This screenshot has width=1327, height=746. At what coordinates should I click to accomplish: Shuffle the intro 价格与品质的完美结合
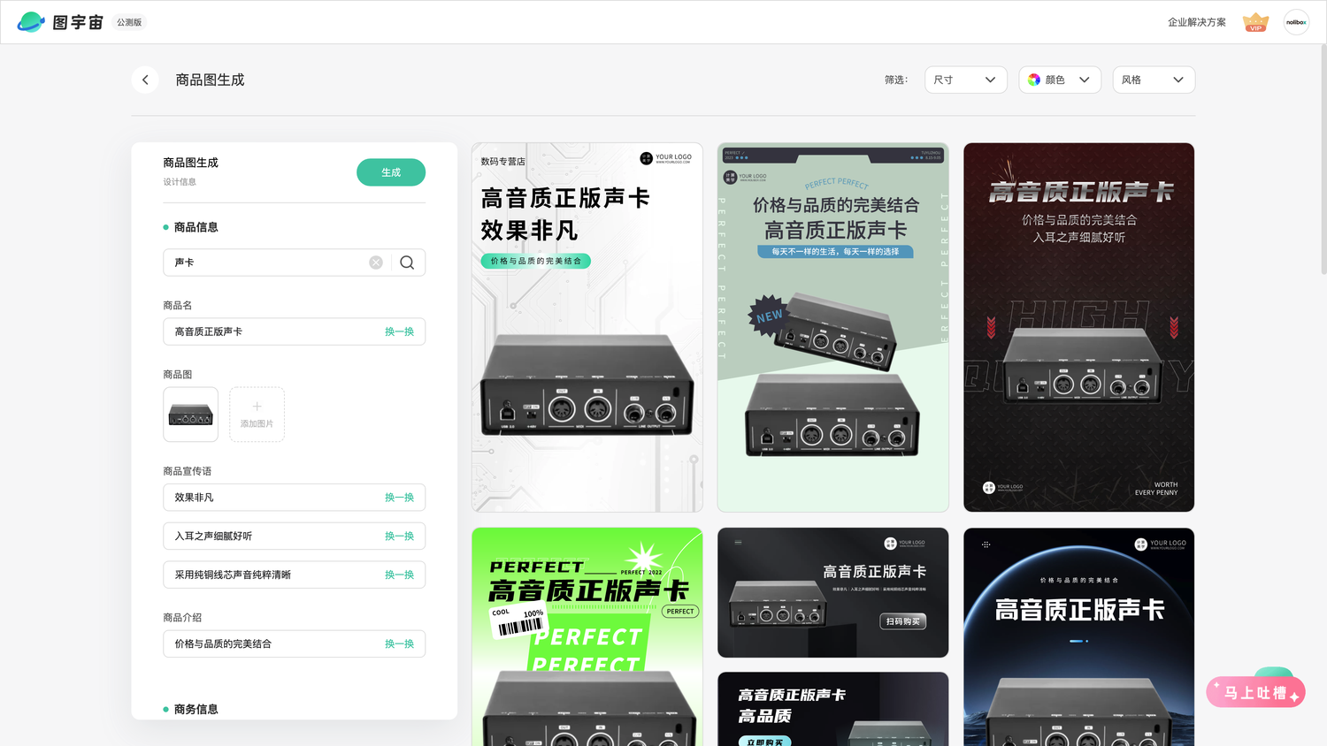399,643
